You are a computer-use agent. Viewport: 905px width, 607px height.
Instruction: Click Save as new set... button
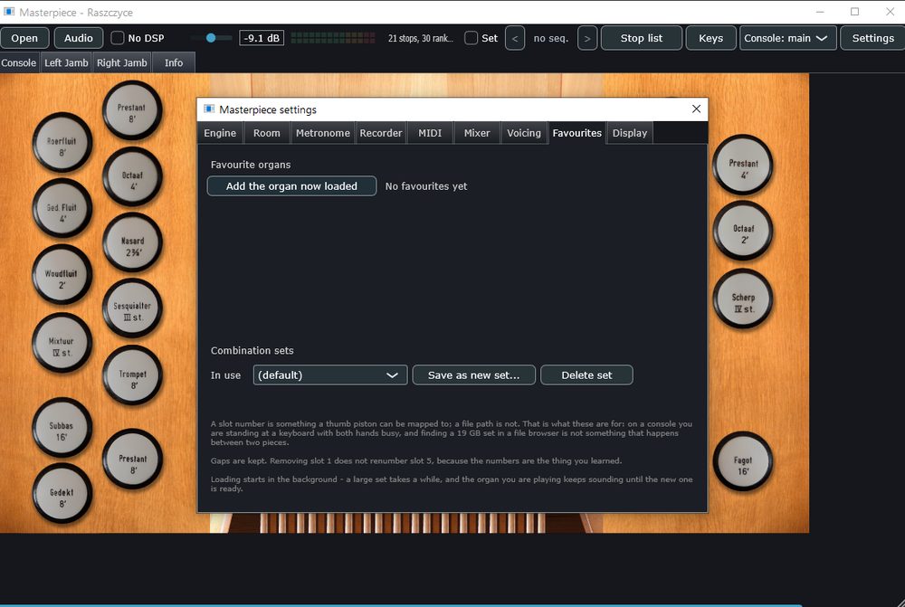point(474,375)
